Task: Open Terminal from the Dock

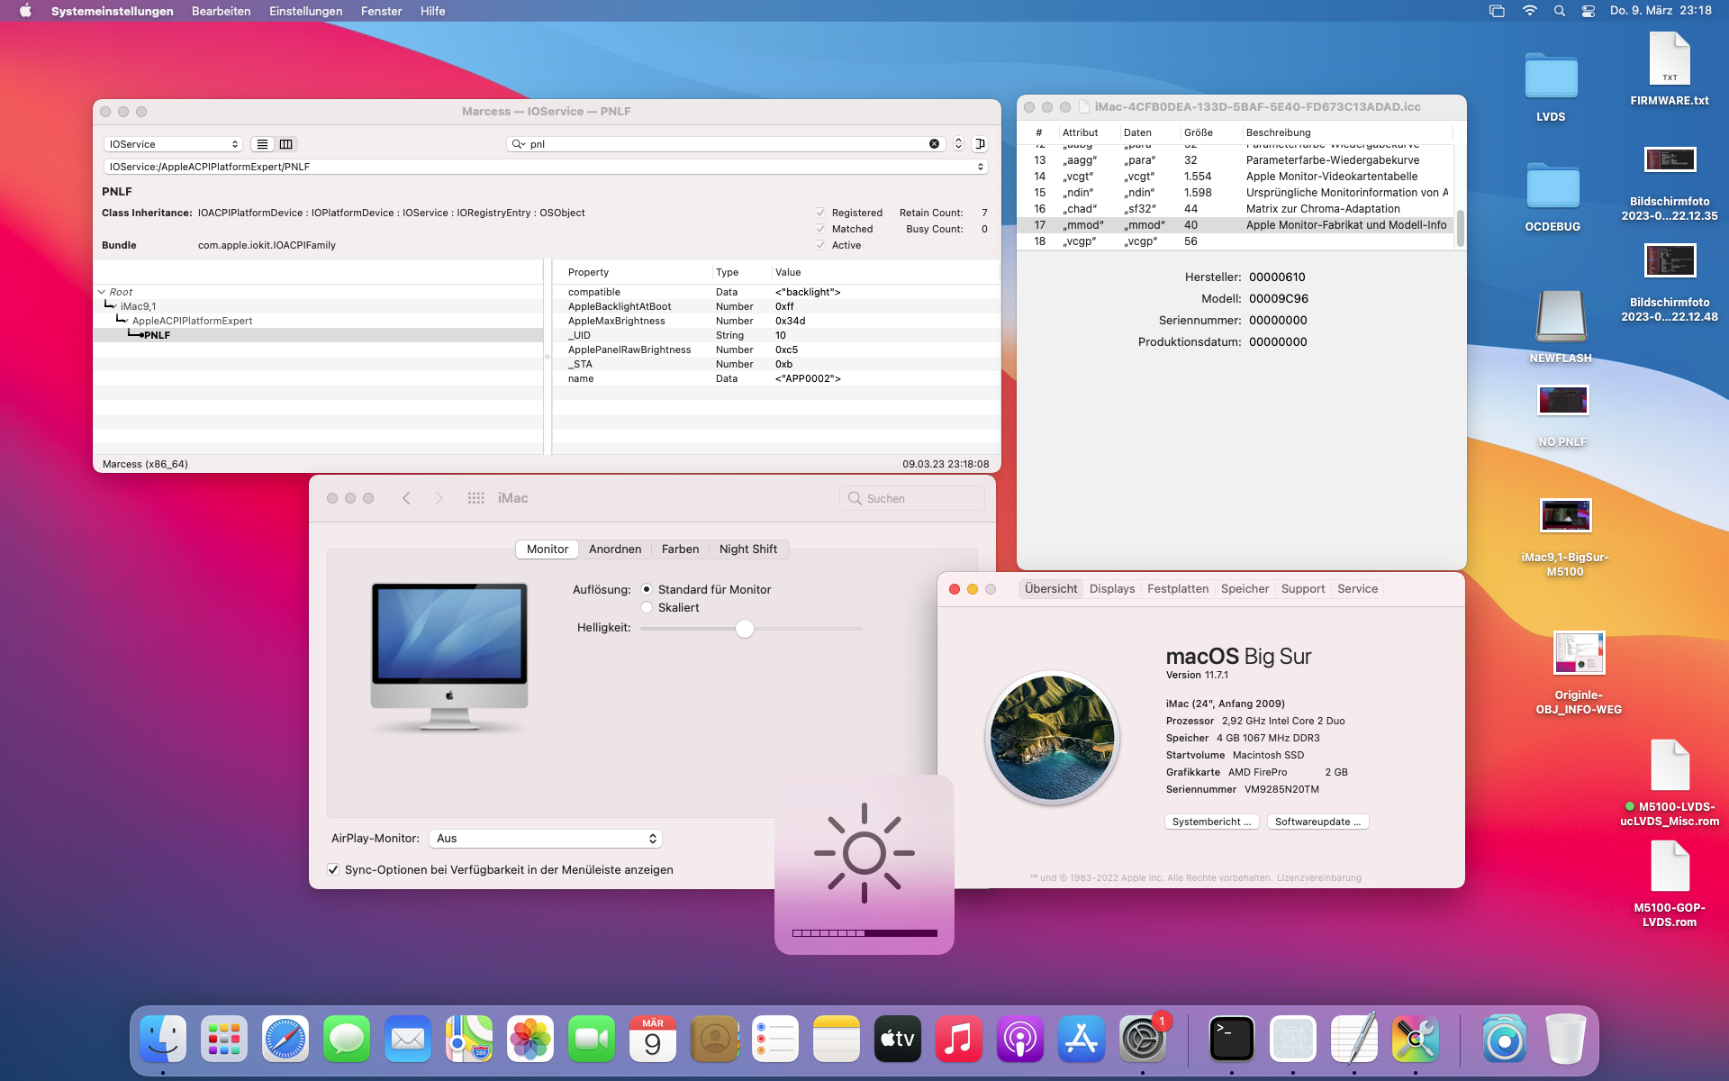Action: [x=1231, y=1039]
